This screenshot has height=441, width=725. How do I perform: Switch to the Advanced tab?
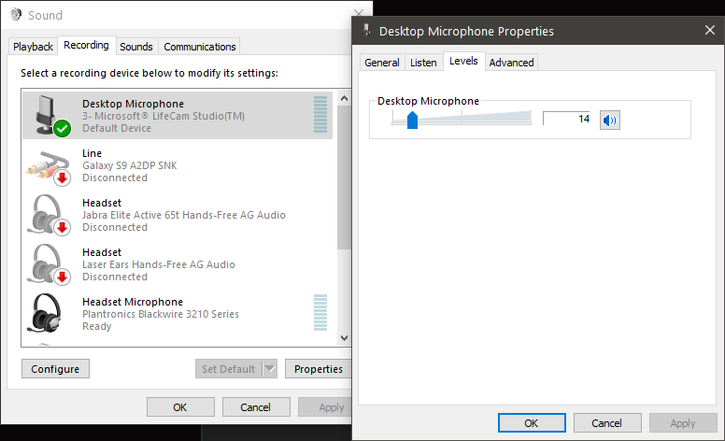click(x=511, y=63)
